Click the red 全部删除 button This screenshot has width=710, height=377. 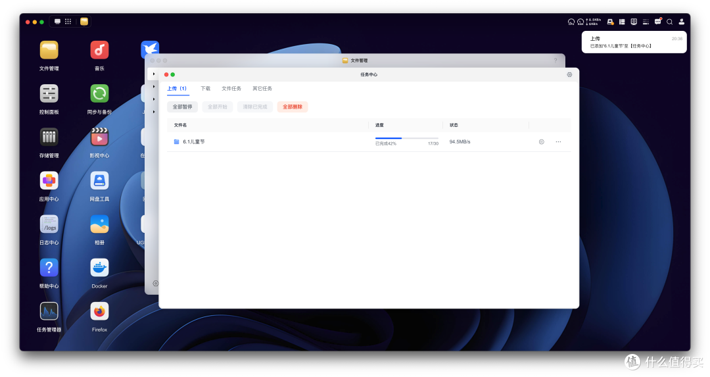pos(293,107)
